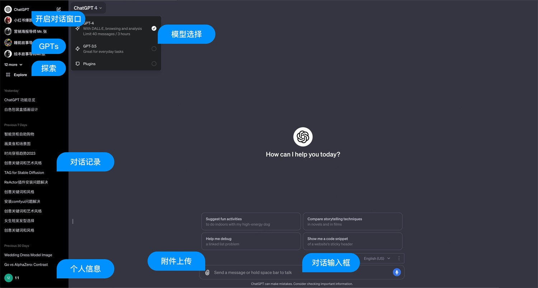Open chat 画美食和场景图
This screenshot has width=538, height=288.
(x=18, y=144)
